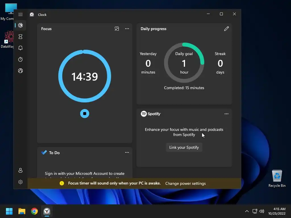Click the yellow warning icon in banner
The image size is (291, 218).
point(62,183)
